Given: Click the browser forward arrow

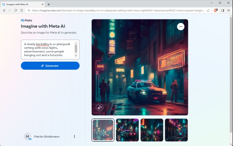Looking at the screenshot, I should 10,10.
